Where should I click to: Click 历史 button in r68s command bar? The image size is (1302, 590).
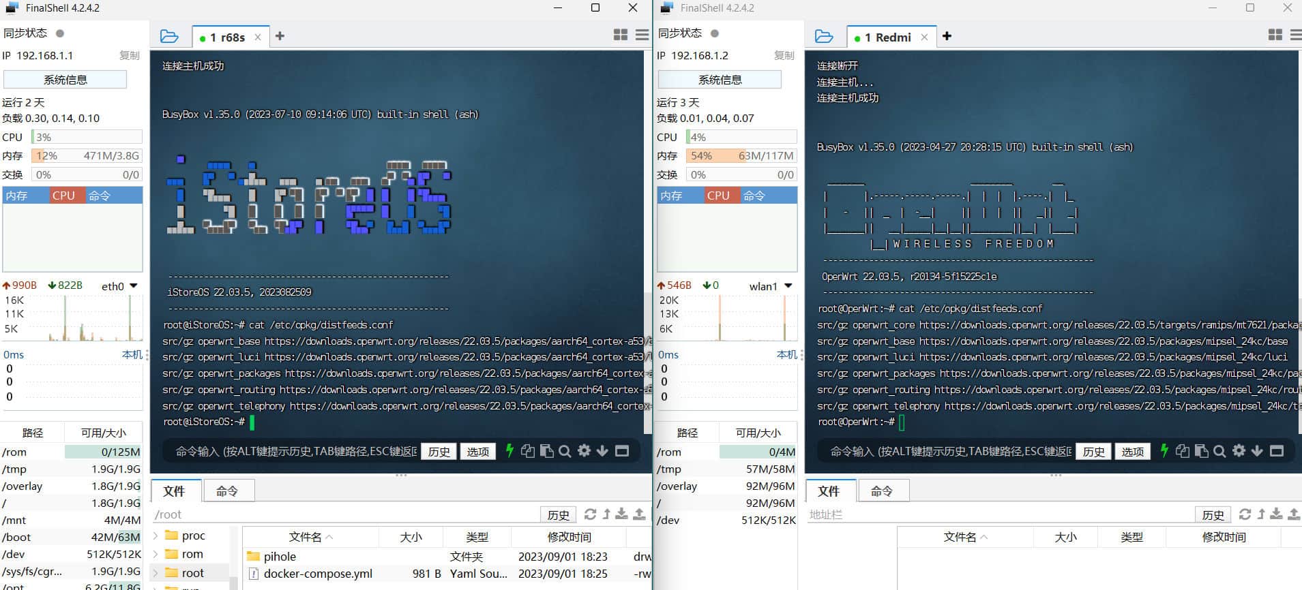(x=439, y=451)
